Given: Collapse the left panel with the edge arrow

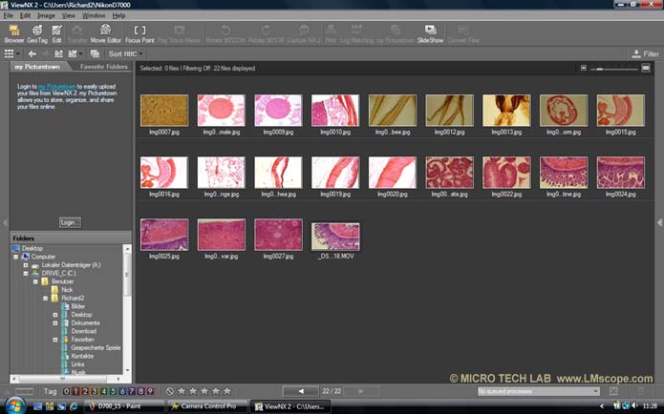Looking at the screenshot, I should (x=5, y=222).
